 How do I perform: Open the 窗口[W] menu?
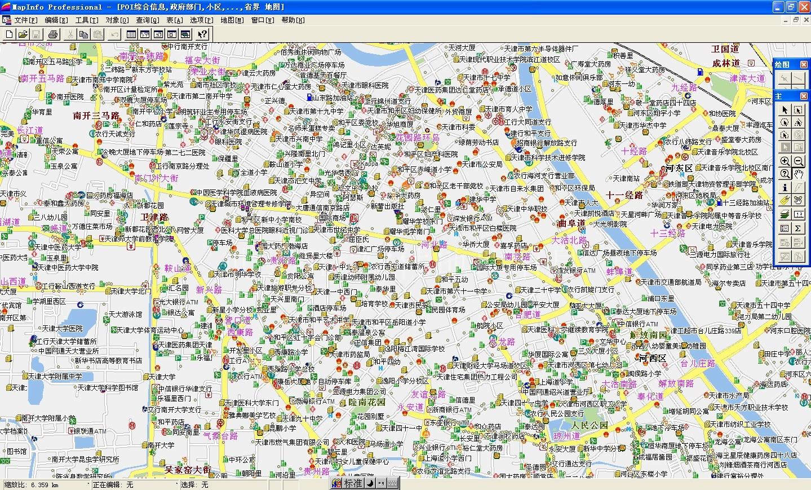click(x=263, y=20)
